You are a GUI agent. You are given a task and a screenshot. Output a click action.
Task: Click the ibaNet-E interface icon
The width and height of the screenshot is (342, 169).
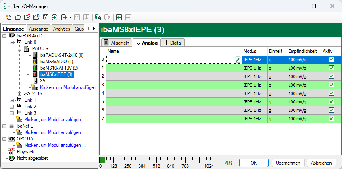tap(12, 126)
